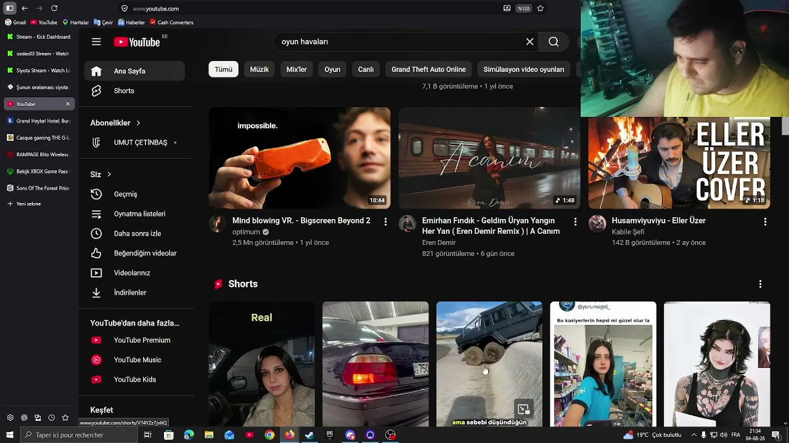The height and width of the screenshot is (443, 789).
Task: Open options menu for Emirhan Fındık video
Action: (x=576, y=221)
